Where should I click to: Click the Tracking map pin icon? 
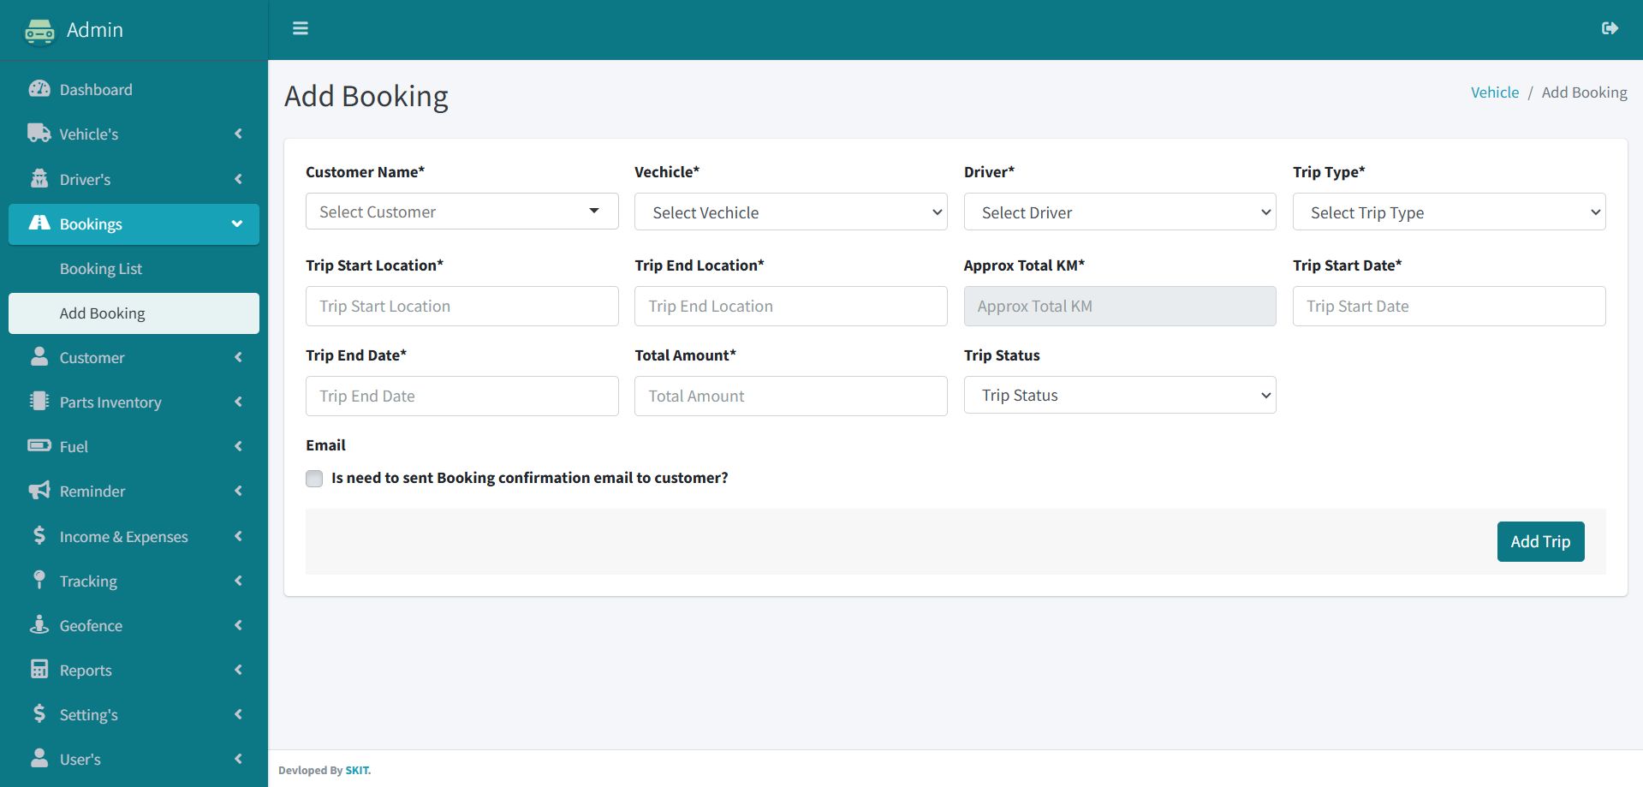pyautogui.click(x=39, y=580)
